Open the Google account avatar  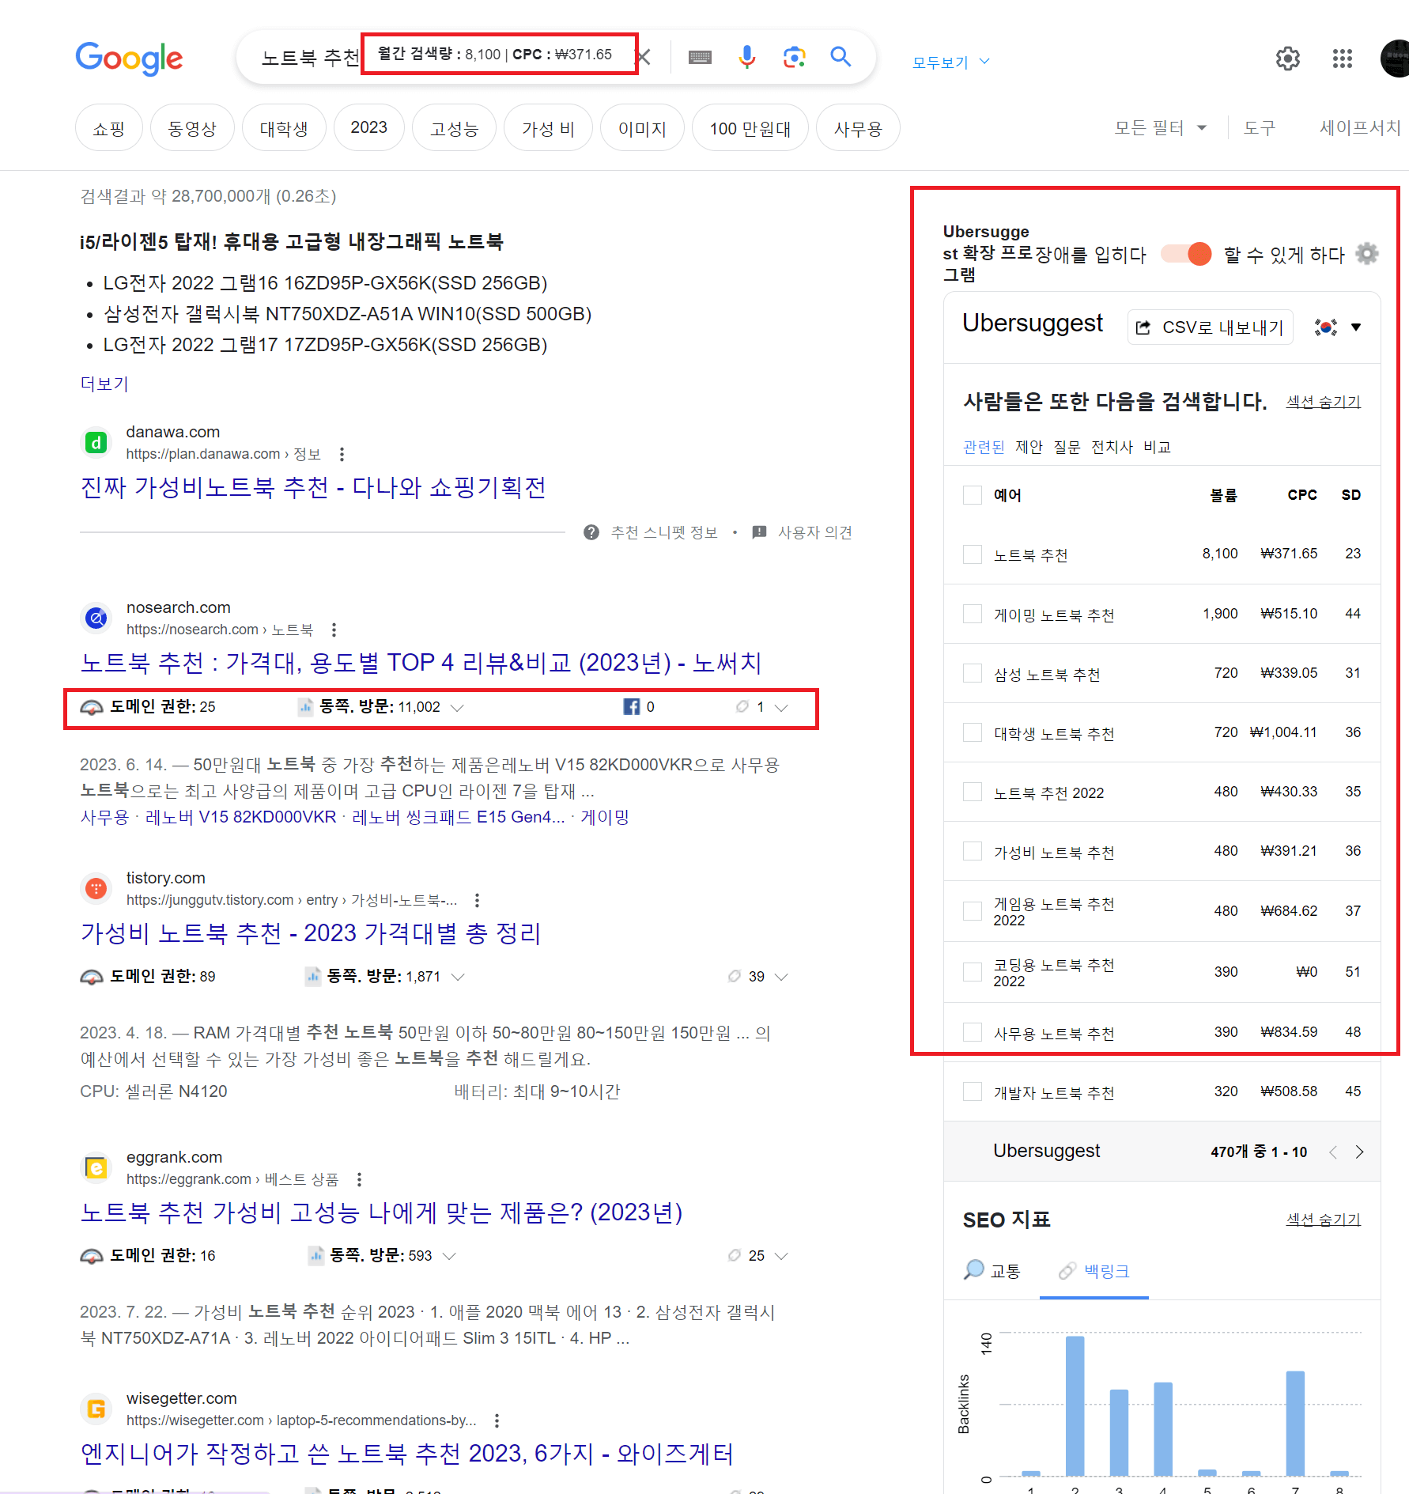click(1395, 59)
